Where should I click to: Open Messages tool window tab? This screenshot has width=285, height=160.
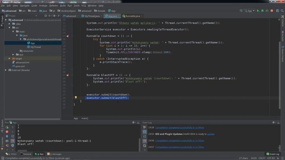click(54, 154)
